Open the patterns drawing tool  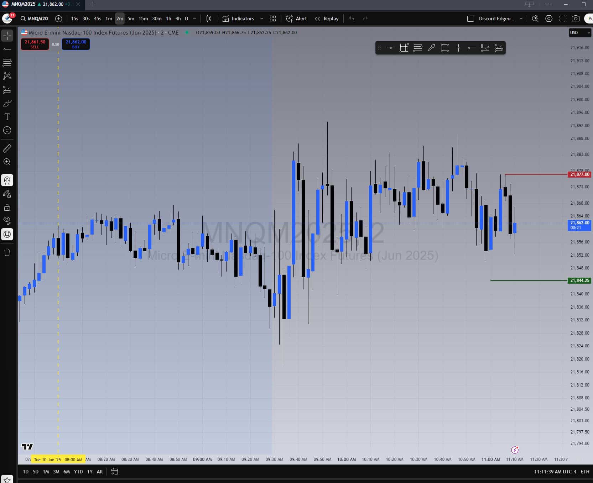click(7, 76)
